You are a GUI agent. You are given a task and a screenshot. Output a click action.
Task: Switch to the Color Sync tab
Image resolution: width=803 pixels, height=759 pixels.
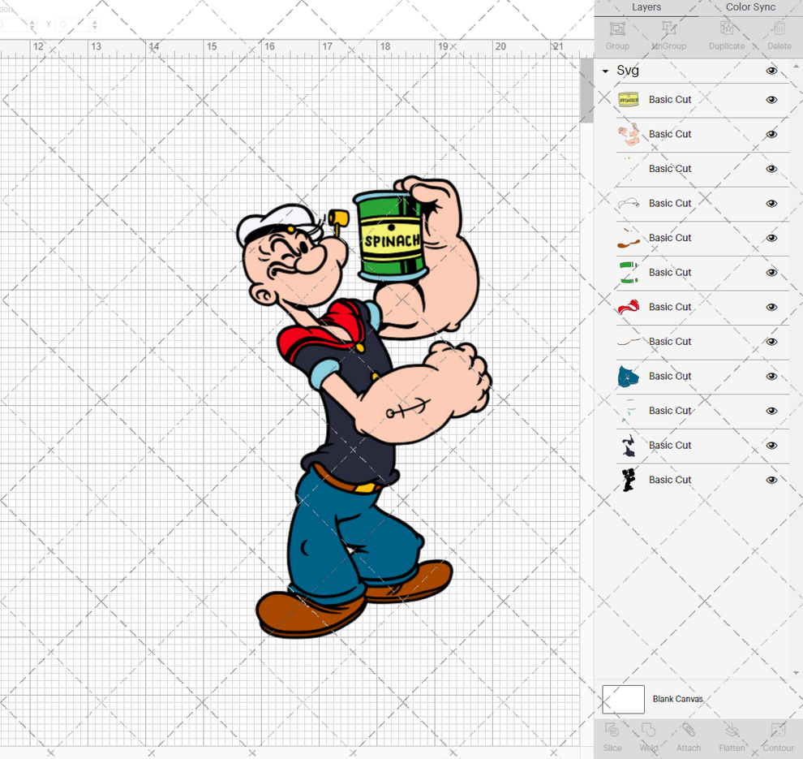tap(749, 7)
